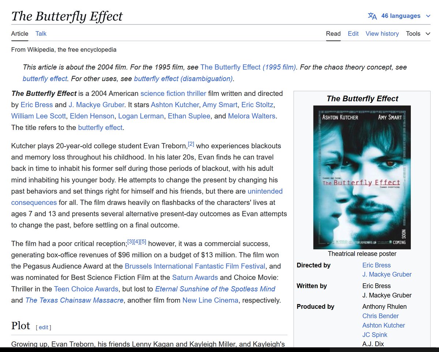439x352 pixels.
Task: Open The Butterfly Effect (1995 film) link
Action: [x=248, y=67]
